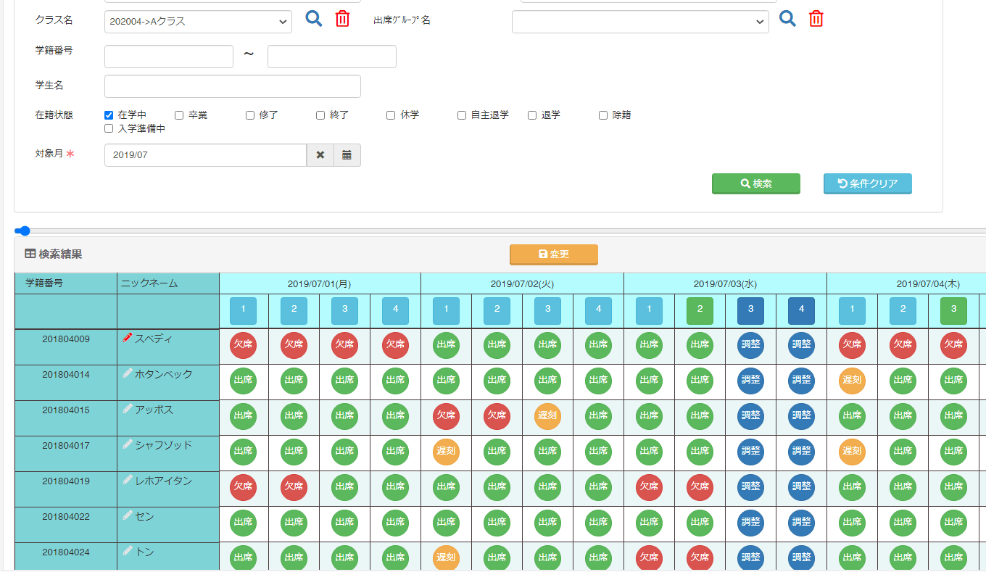Click the 条件クリア button
986x572 pixels.
pyautogui.click(x=868, y=183)
